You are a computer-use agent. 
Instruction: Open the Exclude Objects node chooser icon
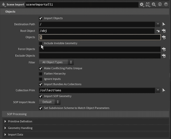tap(164, 56)
